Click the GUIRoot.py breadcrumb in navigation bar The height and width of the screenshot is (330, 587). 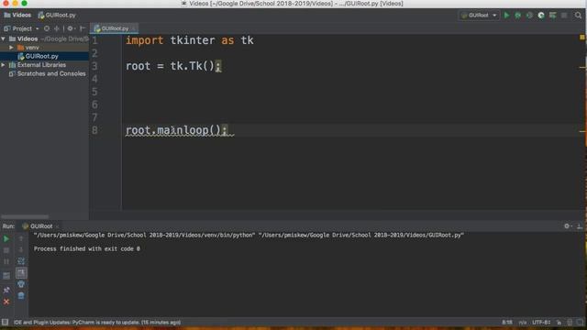coord(57,16)
